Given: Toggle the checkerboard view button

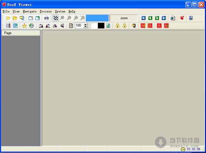Looking at the screenshot, I should (55, 18).
